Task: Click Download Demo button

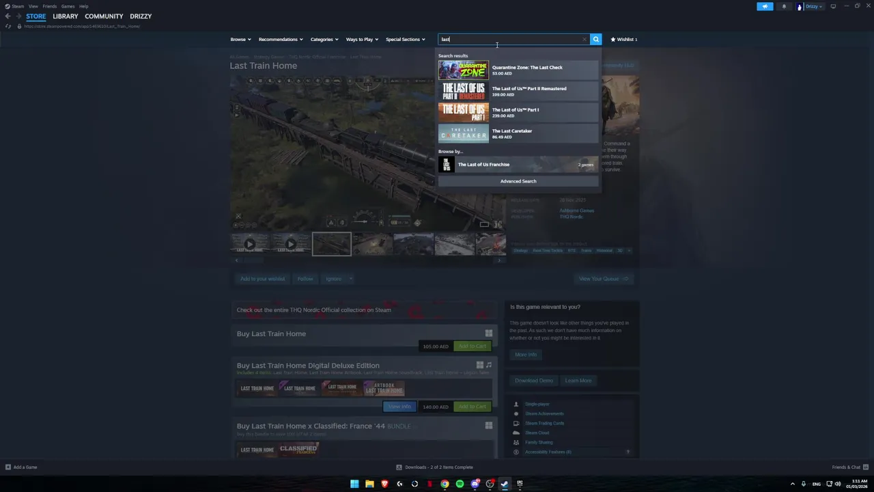Action: tap(534, 381)
